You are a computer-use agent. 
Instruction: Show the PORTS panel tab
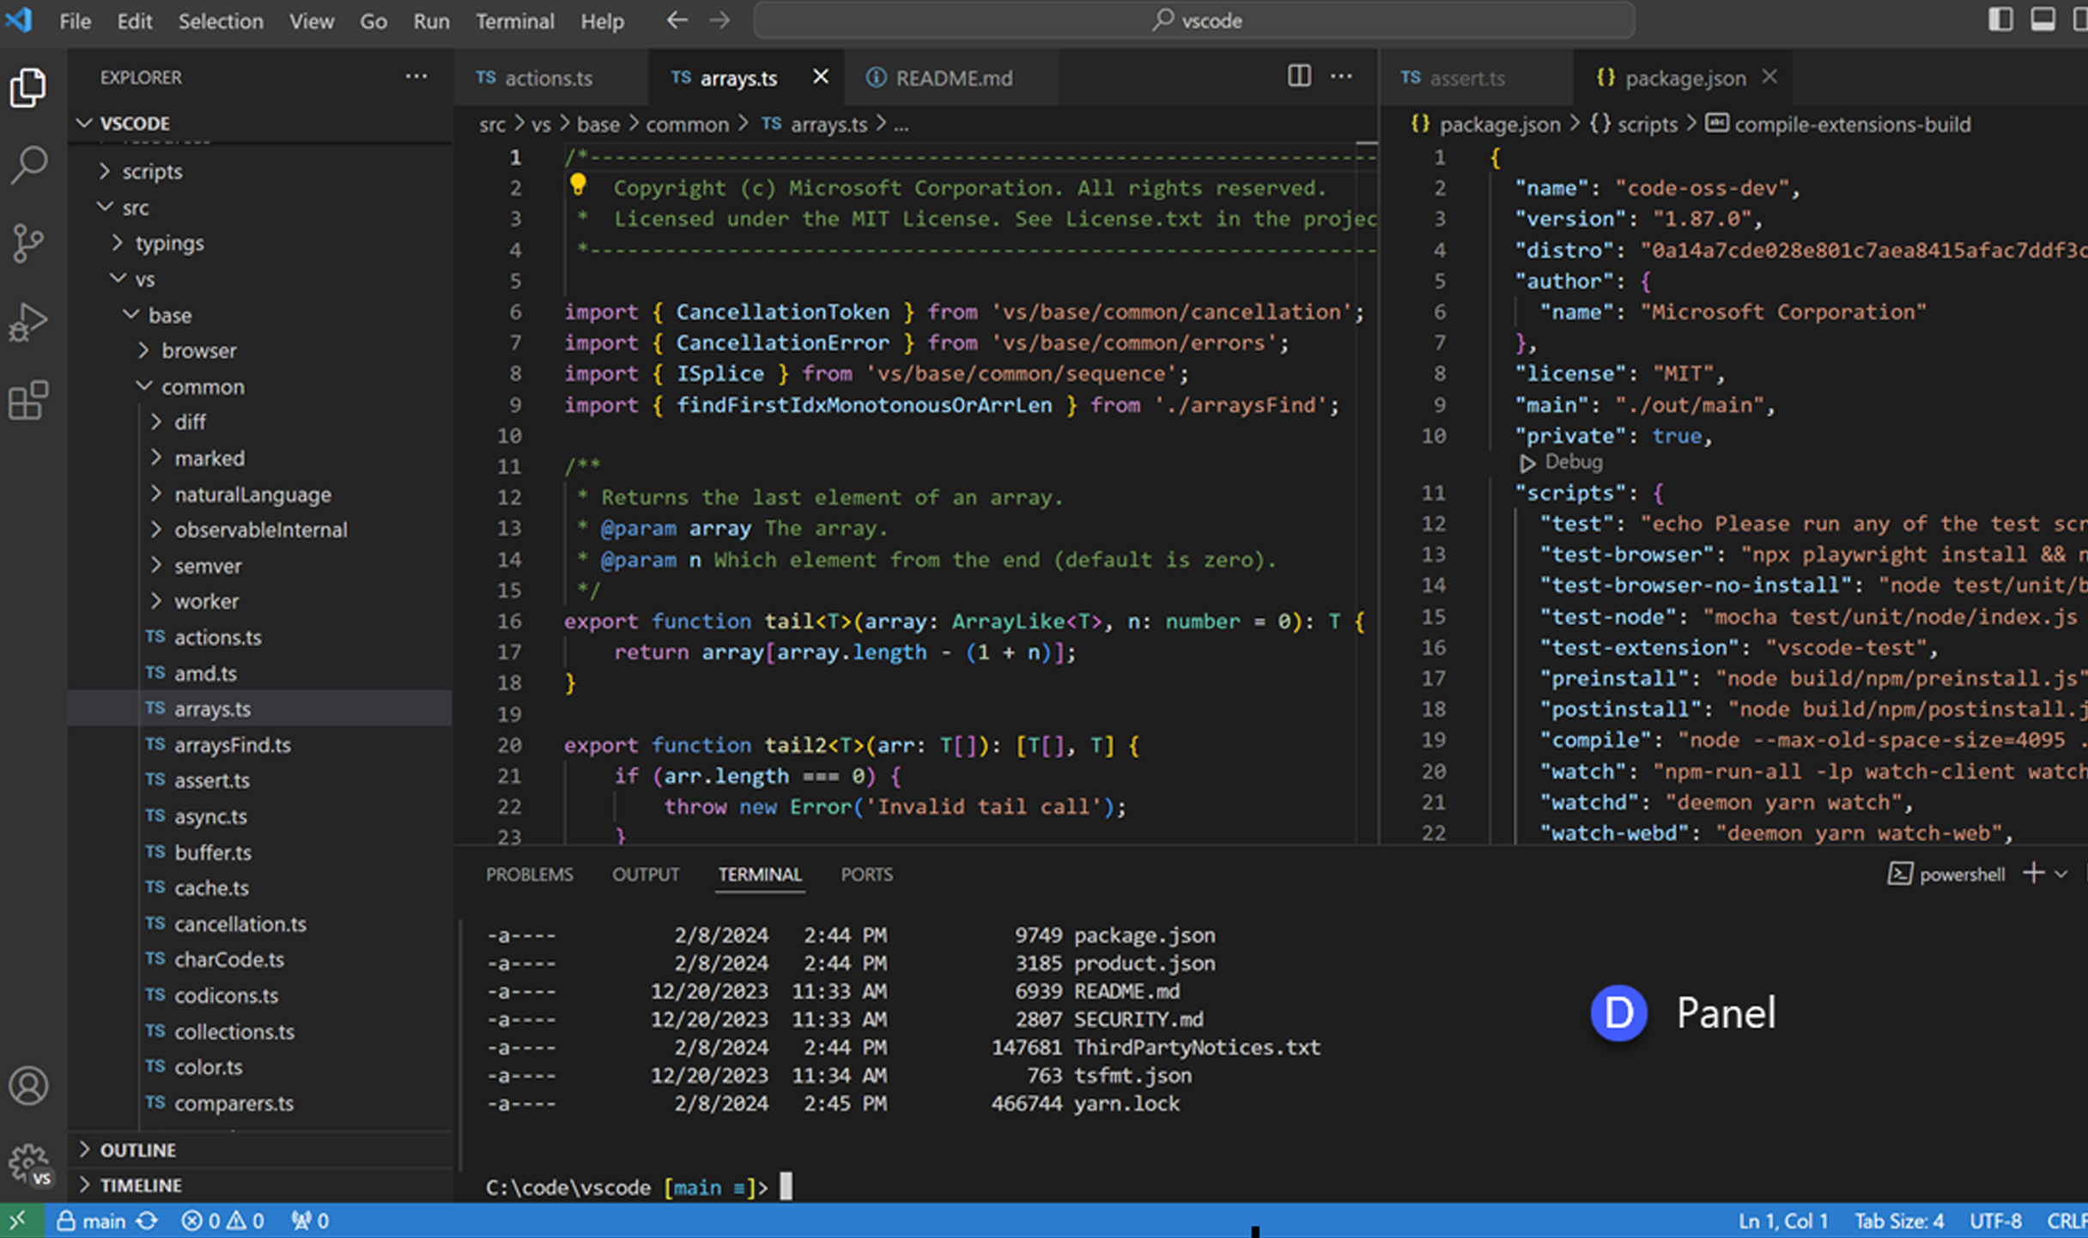(866, 874)
